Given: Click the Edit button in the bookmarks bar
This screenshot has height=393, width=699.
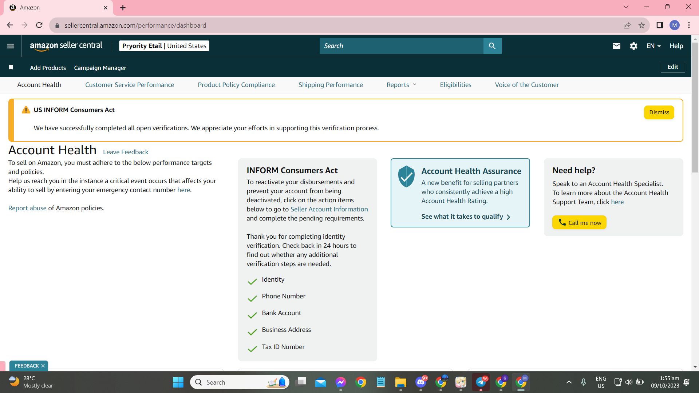Looking at the screenshot, I should click(673, 67).
